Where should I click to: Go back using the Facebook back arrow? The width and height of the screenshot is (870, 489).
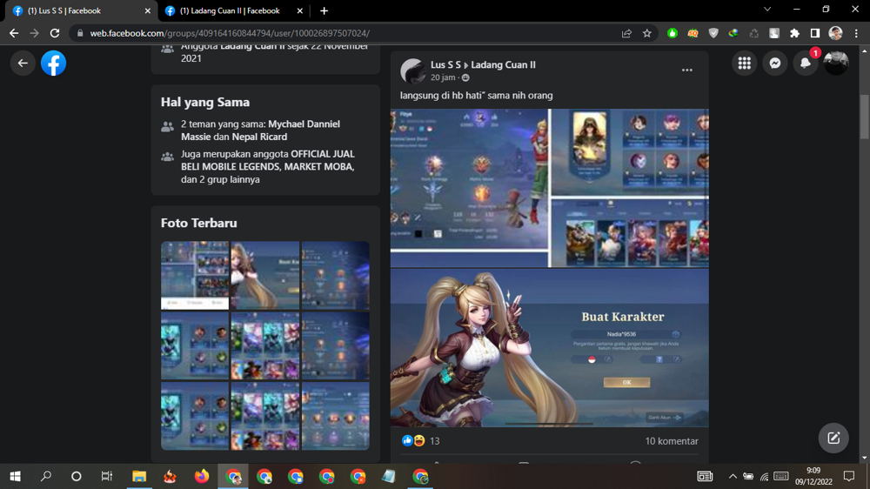pyautogui.click(x=23, y=64)
